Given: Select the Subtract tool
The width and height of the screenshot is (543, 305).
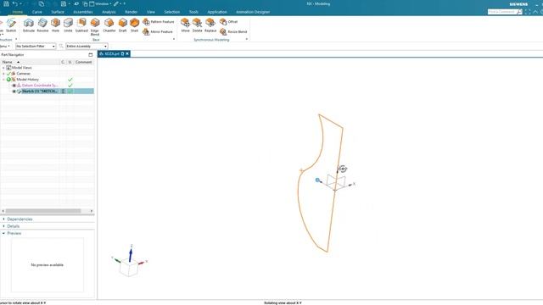Looking at the screenshot, I should pos(81,25).
